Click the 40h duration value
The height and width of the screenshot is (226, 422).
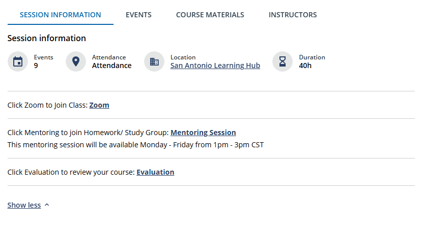305,66
